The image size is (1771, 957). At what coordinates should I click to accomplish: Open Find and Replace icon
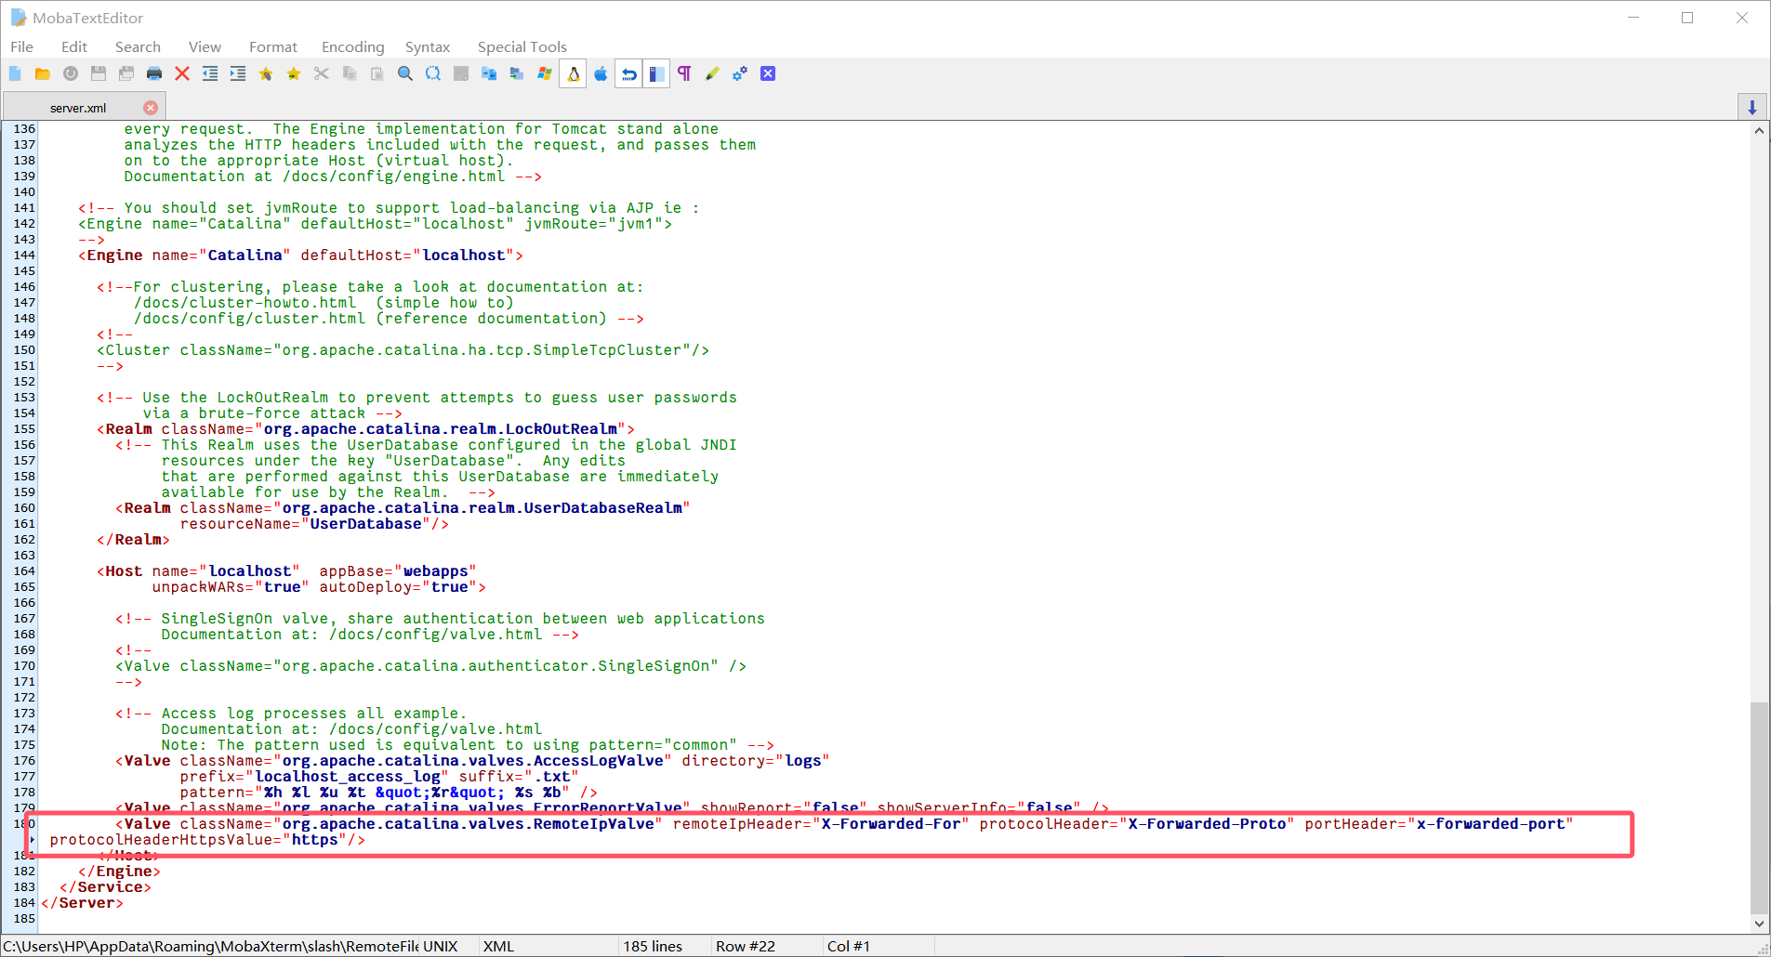[433, 73]
